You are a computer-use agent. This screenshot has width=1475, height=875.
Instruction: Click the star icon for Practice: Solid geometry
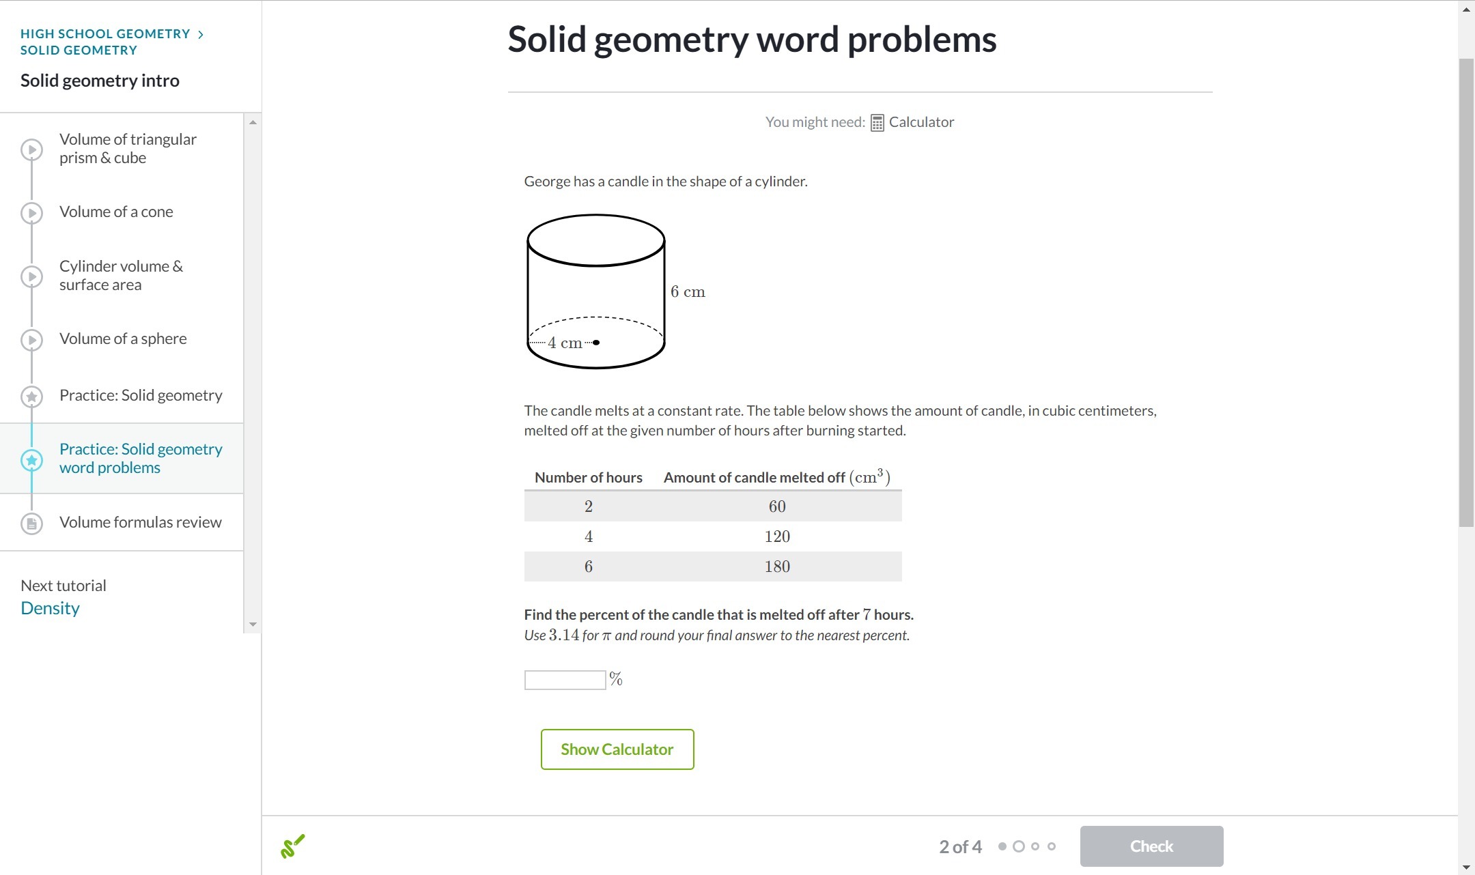coord(31,397)
